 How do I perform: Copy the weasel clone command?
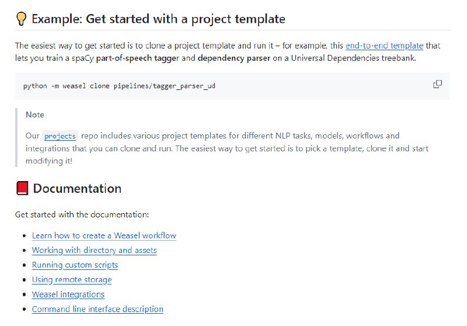coord(437,84)
